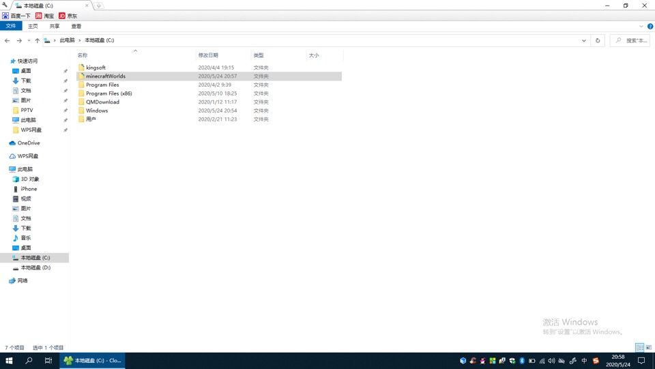
Task: Open 本地磁盘 (D:) in navigation pane
Action: [x=35, y=267]
